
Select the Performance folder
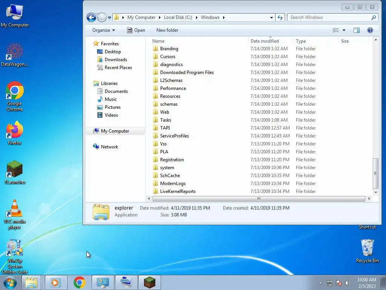[x=173, y=88]
